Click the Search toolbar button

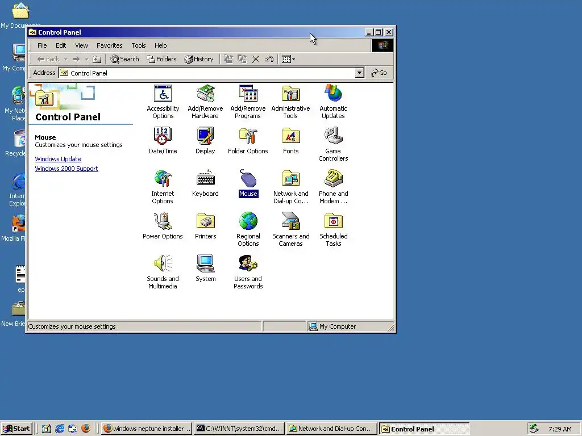[124, 59]
